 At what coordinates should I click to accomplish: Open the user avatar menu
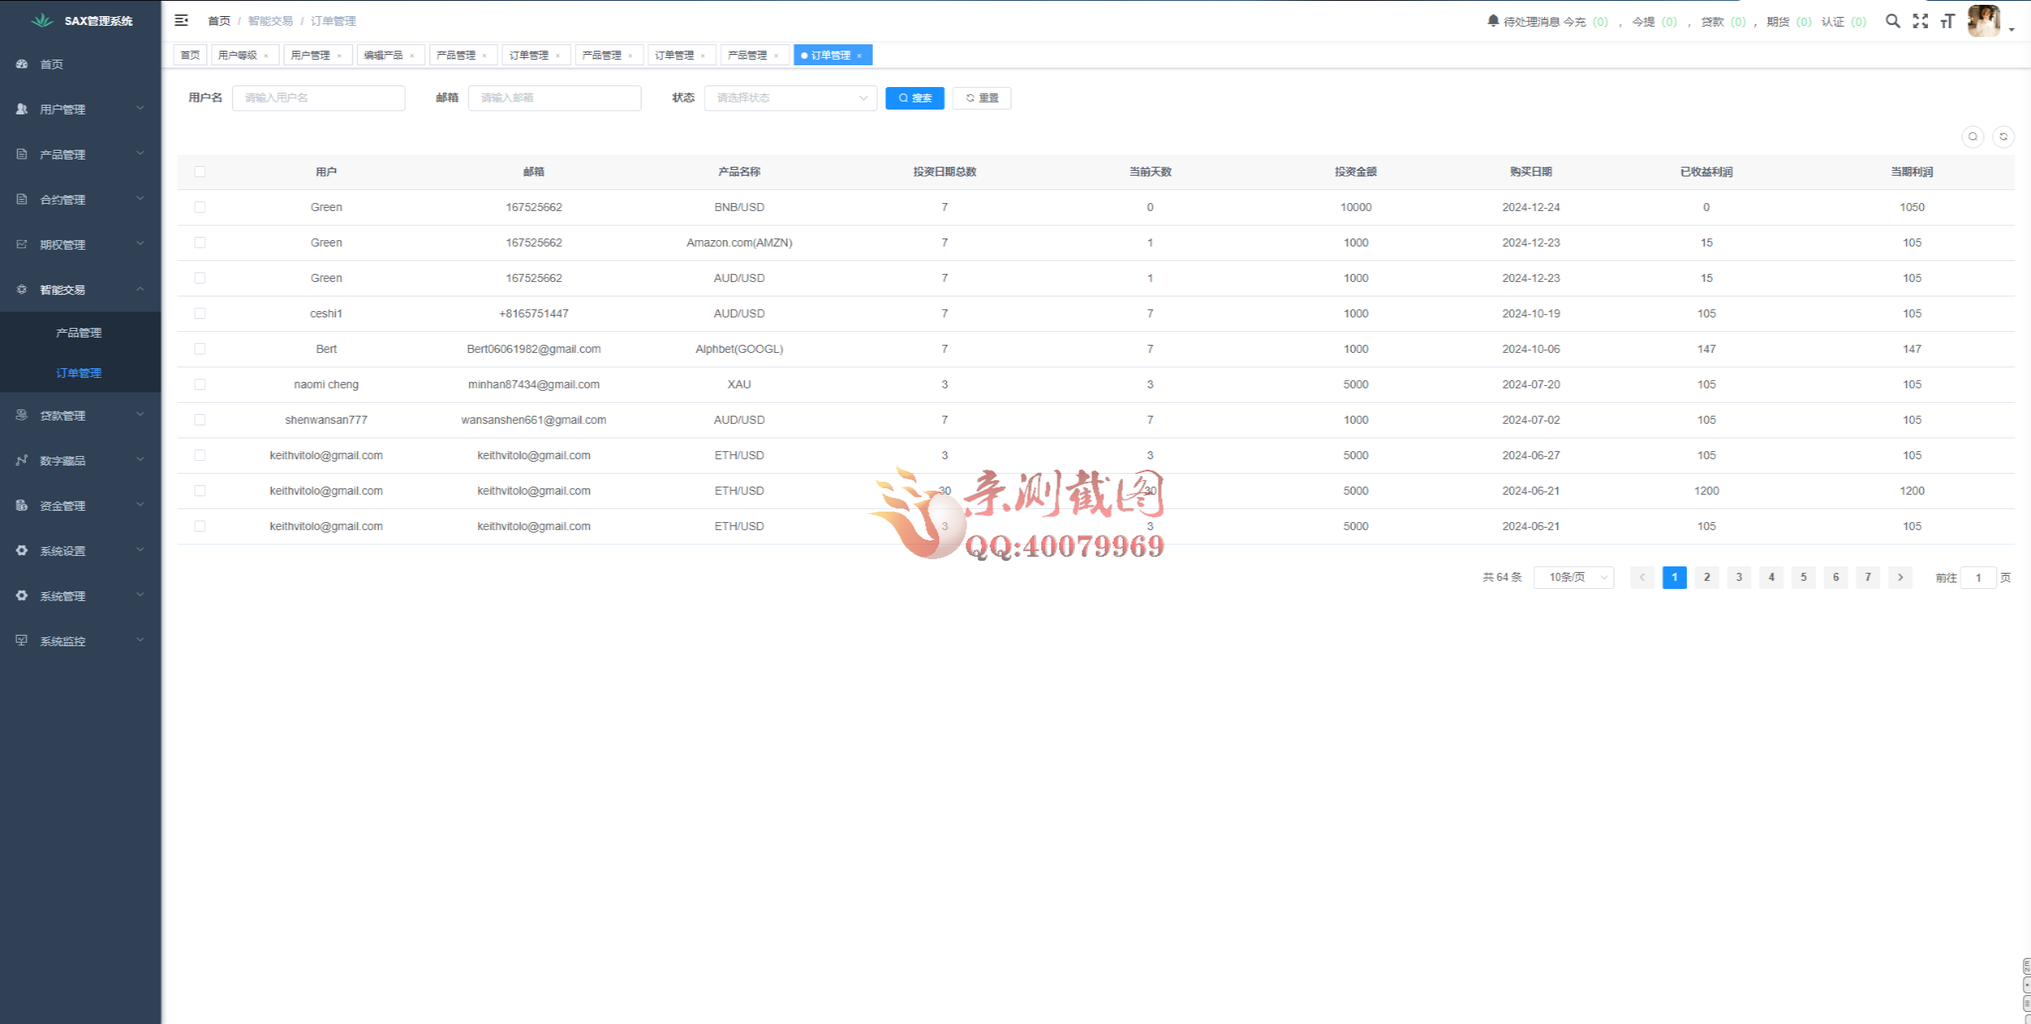[x=1983, y=21]
